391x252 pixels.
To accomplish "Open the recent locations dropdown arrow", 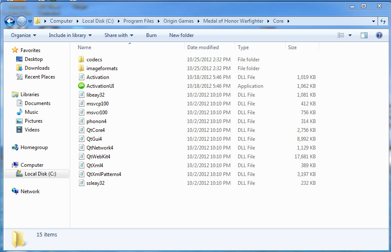I will coord(30,21).
